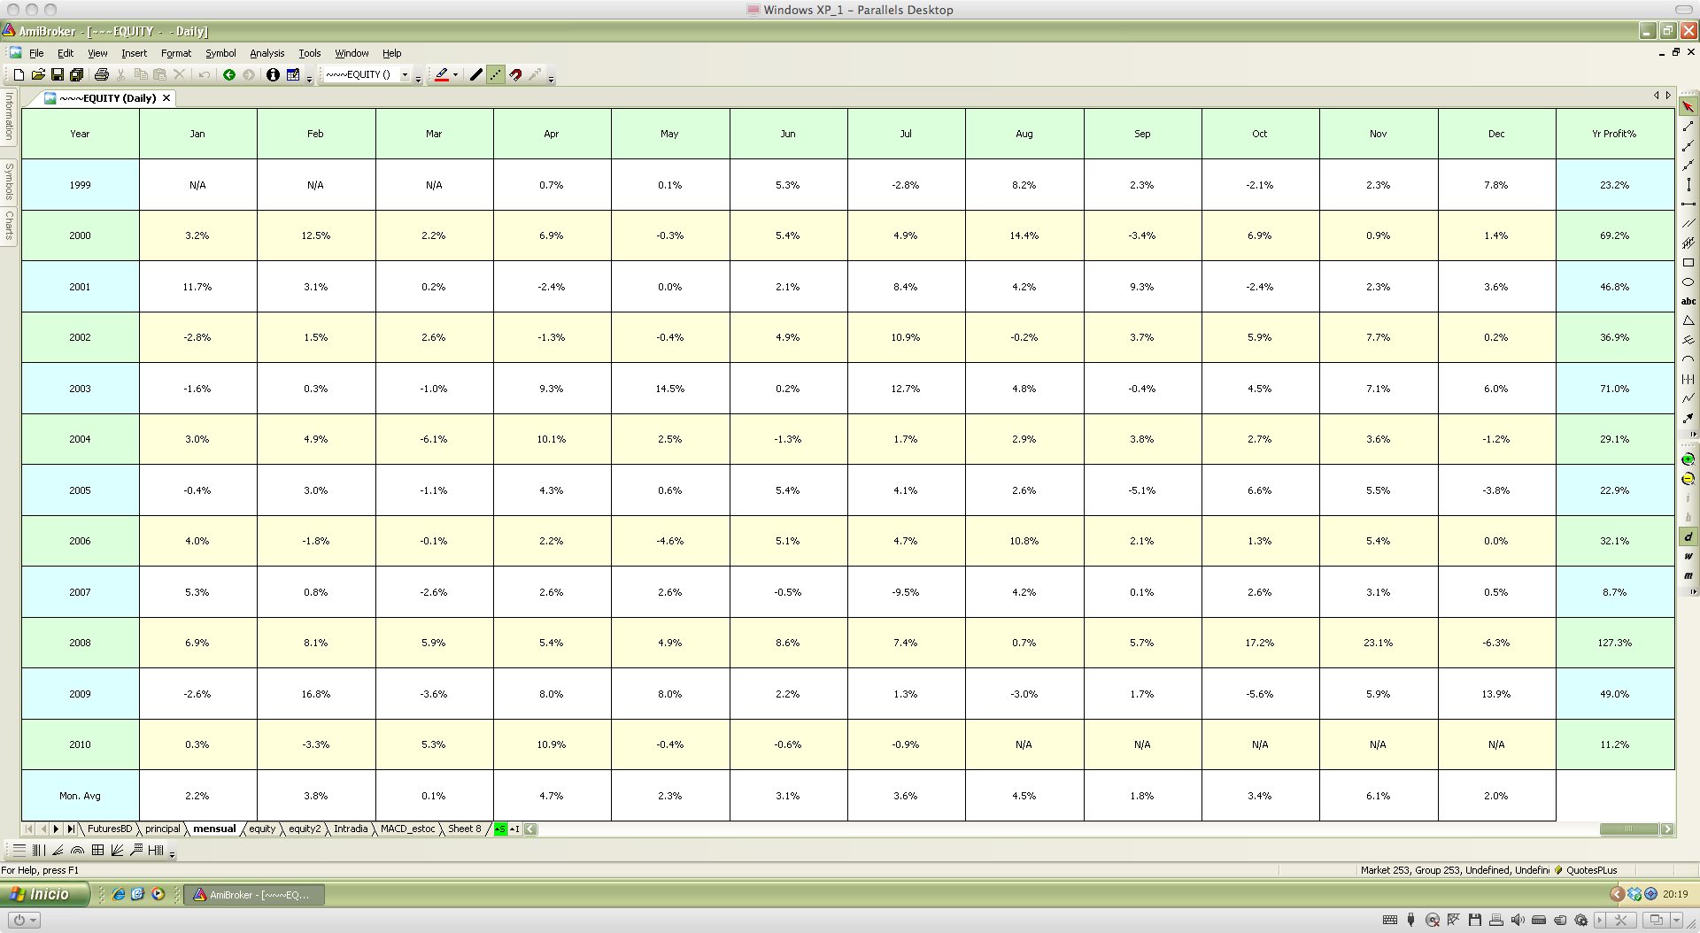
Task: Open the Symbols side panel tab
Action: coord(9,181)
